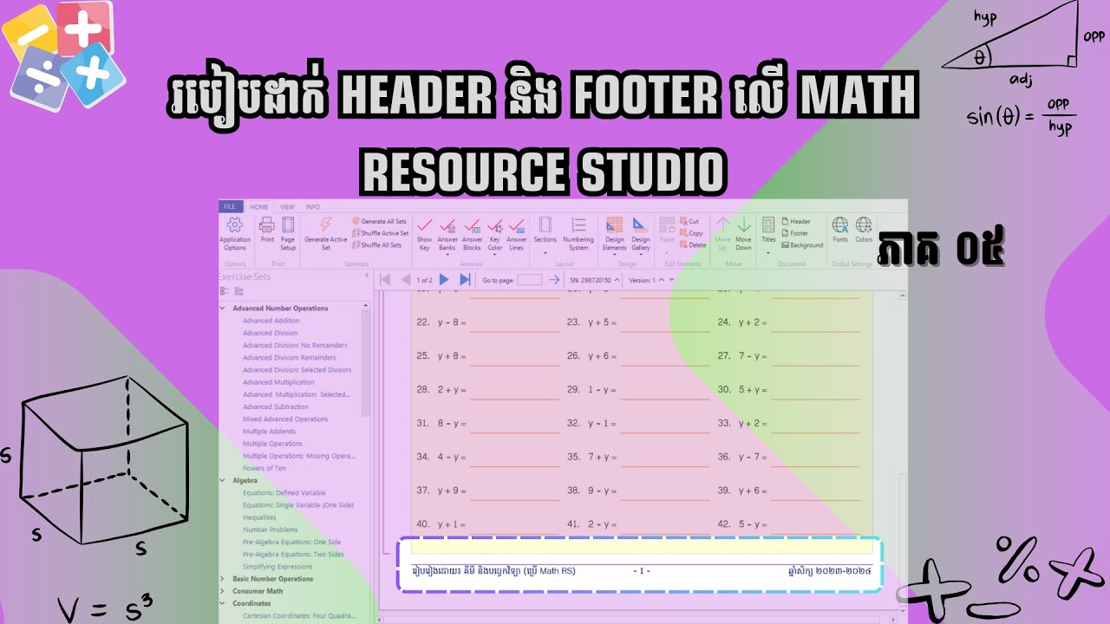Screen dimensions: 1110x624
Task: Open the Fonts global settings
Action: tap(840, 230)
